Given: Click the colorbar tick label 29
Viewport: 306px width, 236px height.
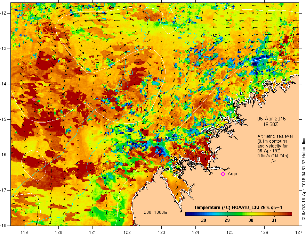Looking at the screenshot, I should coord(227,220).
